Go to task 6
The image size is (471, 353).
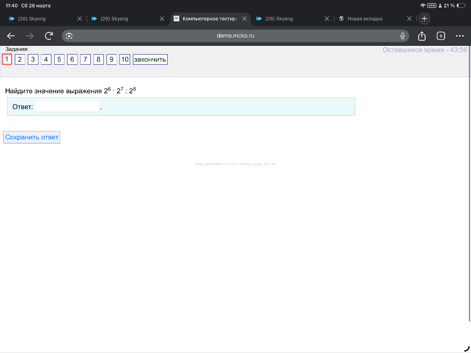72,59
